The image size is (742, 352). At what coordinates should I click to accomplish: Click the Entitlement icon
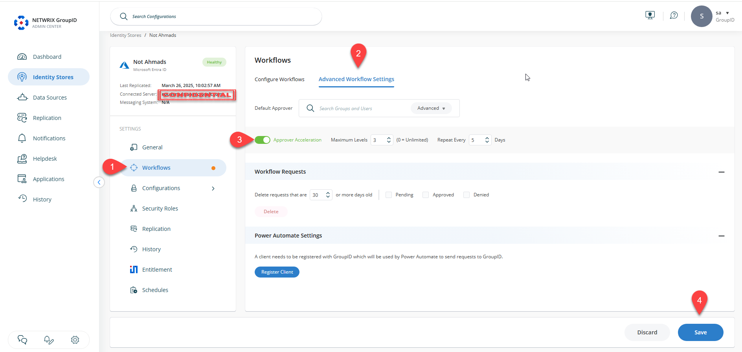point(134,269)
